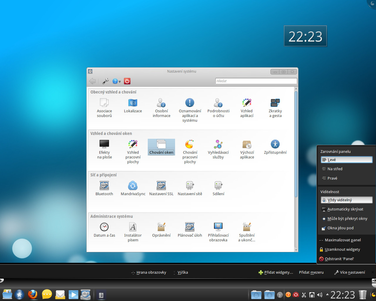376x301 pixels.
Task: Enable Automaticky skrývat visibility option
Action: [x=345, y=209]
